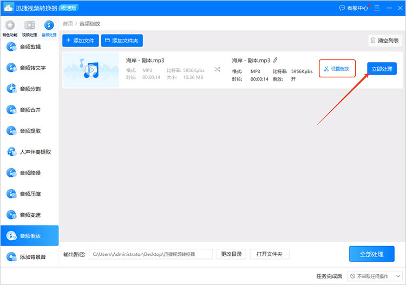Click the 极速版 badge in title
The image size is (406, 285).
[x=69, y=8]
